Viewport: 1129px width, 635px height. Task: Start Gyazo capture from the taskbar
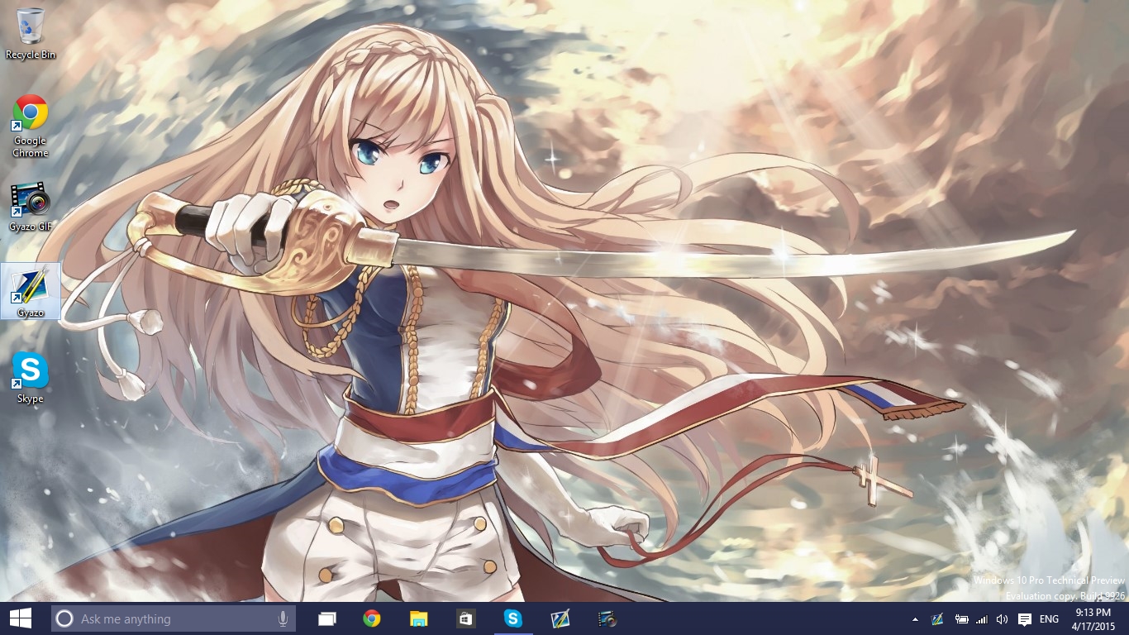(560, 618)
